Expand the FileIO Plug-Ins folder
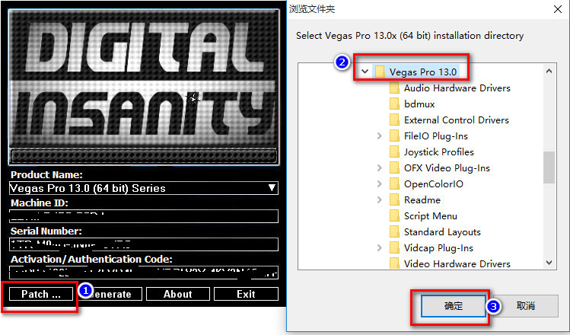The width and height of the screenshot is (570, 335). [x=379, y=136]
